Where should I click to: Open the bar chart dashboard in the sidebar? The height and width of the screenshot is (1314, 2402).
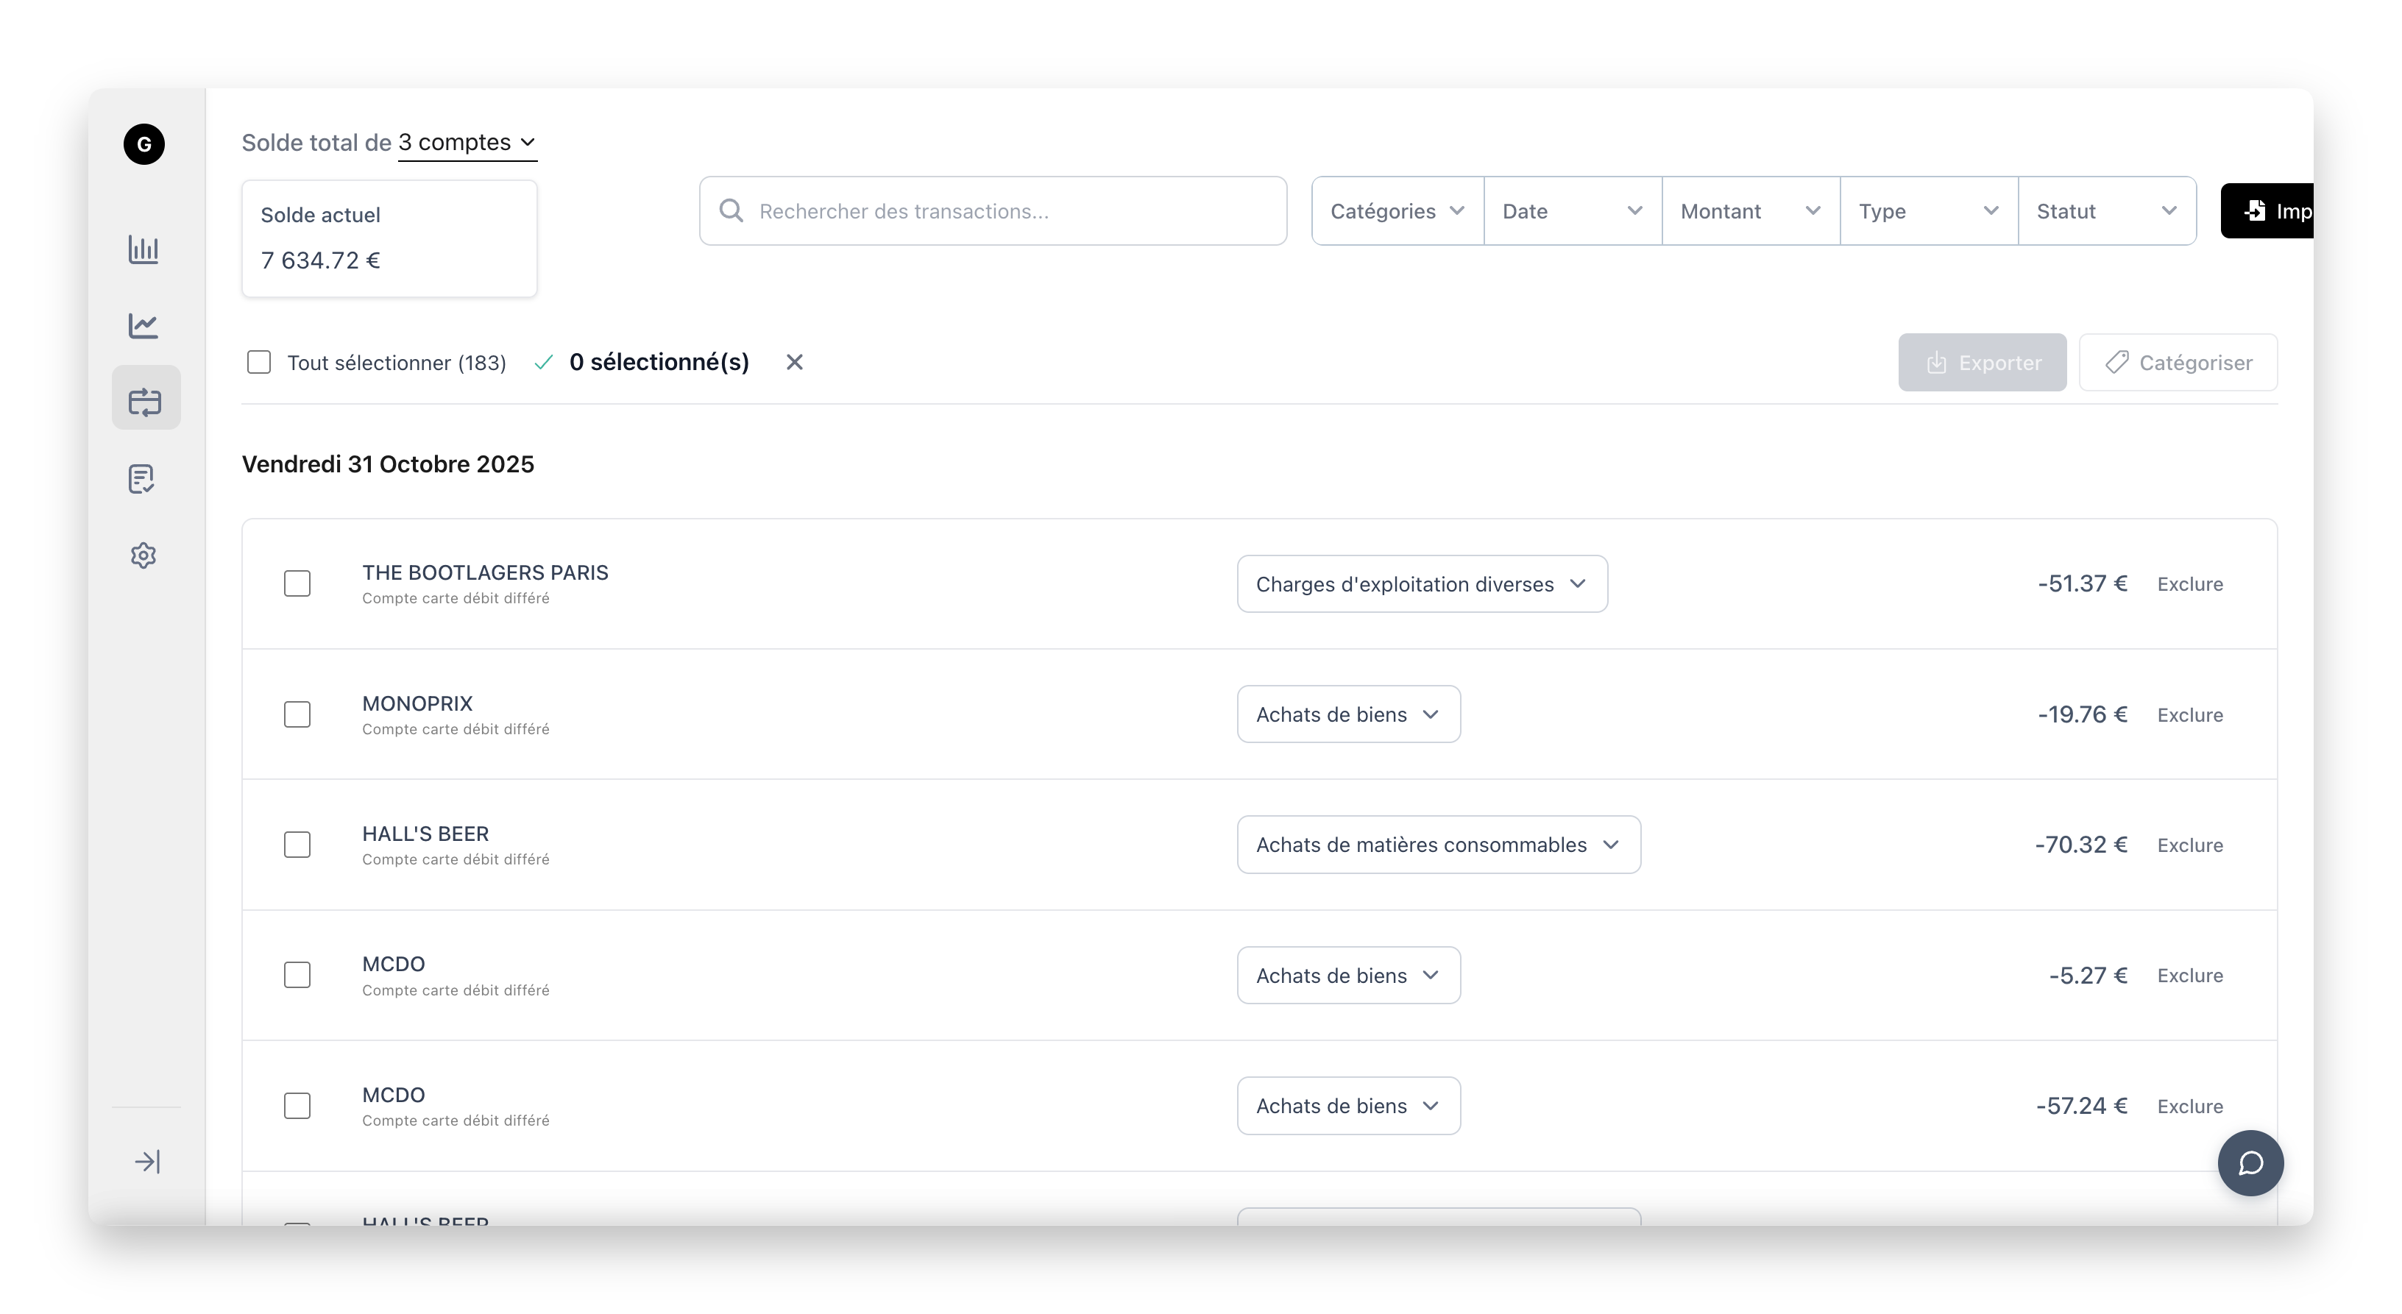pyautogui.click(x=144, y=249)
